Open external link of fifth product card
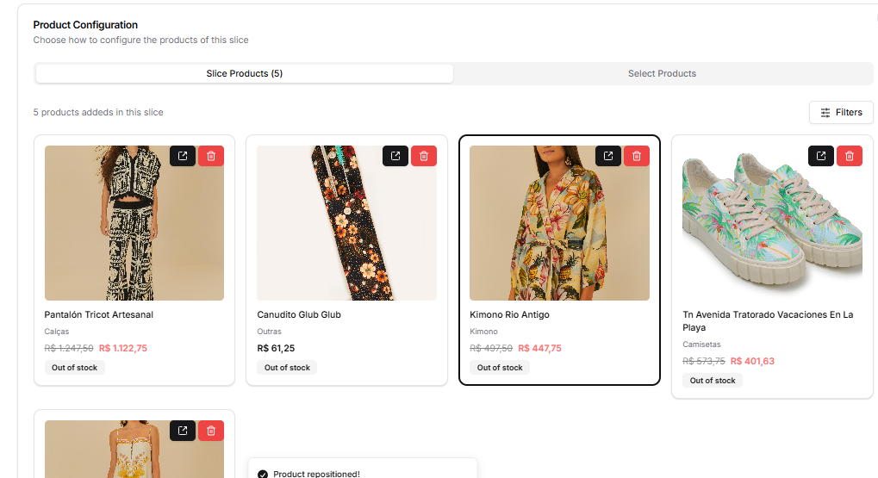This screenshot has width=878, height=478. tap(183, 431)
